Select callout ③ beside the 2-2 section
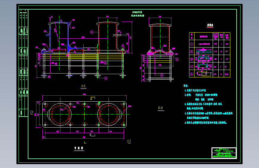This screenshot has height=168, width=259. [x=177, y=59]
